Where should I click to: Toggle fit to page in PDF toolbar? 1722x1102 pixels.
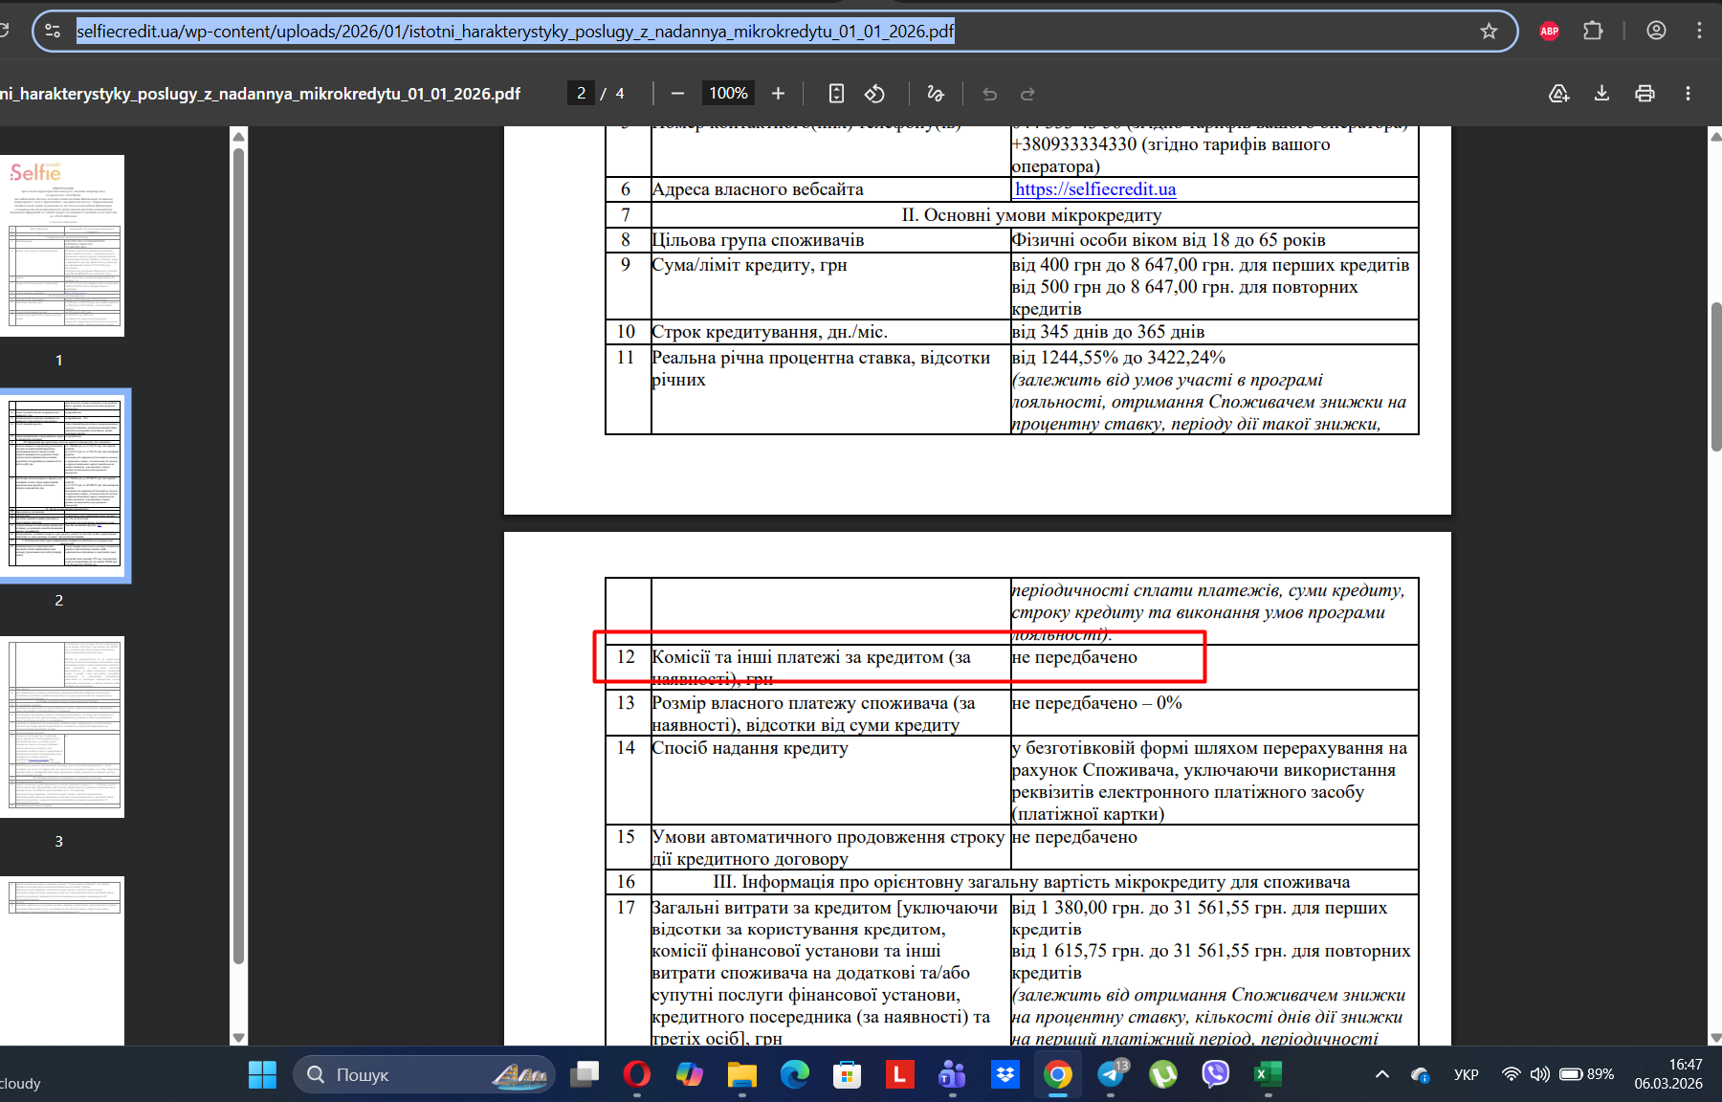836,93
